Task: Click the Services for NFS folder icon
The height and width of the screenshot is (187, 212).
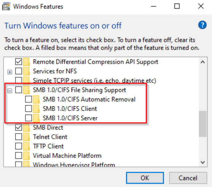Action: tap(27, 71)
